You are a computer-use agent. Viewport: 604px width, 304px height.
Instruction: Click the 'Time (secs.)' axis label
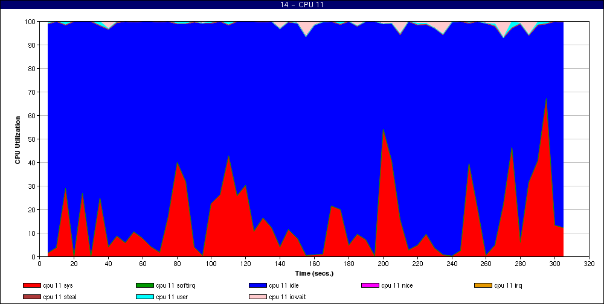[314, 274]
